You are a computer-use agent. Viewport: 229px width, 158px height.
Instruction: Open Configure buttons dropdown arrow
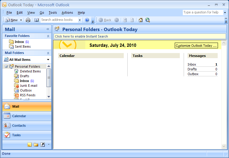click(x=49, y=145)
